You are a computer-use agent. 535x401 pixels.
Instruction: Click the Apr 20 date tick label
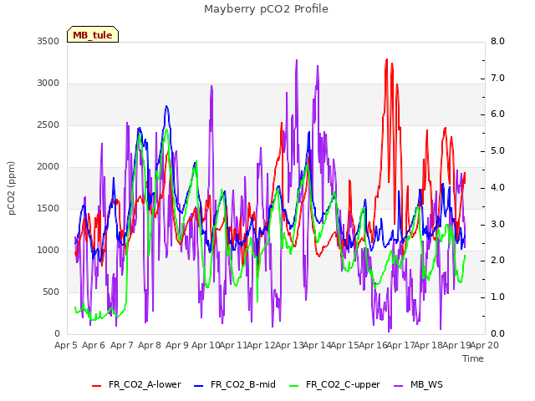(485, 345)
